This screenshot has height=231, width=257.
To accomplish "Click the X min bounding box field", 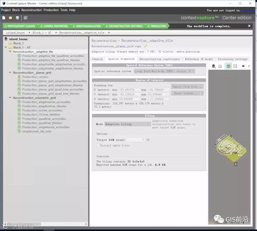I will (129, 90).
